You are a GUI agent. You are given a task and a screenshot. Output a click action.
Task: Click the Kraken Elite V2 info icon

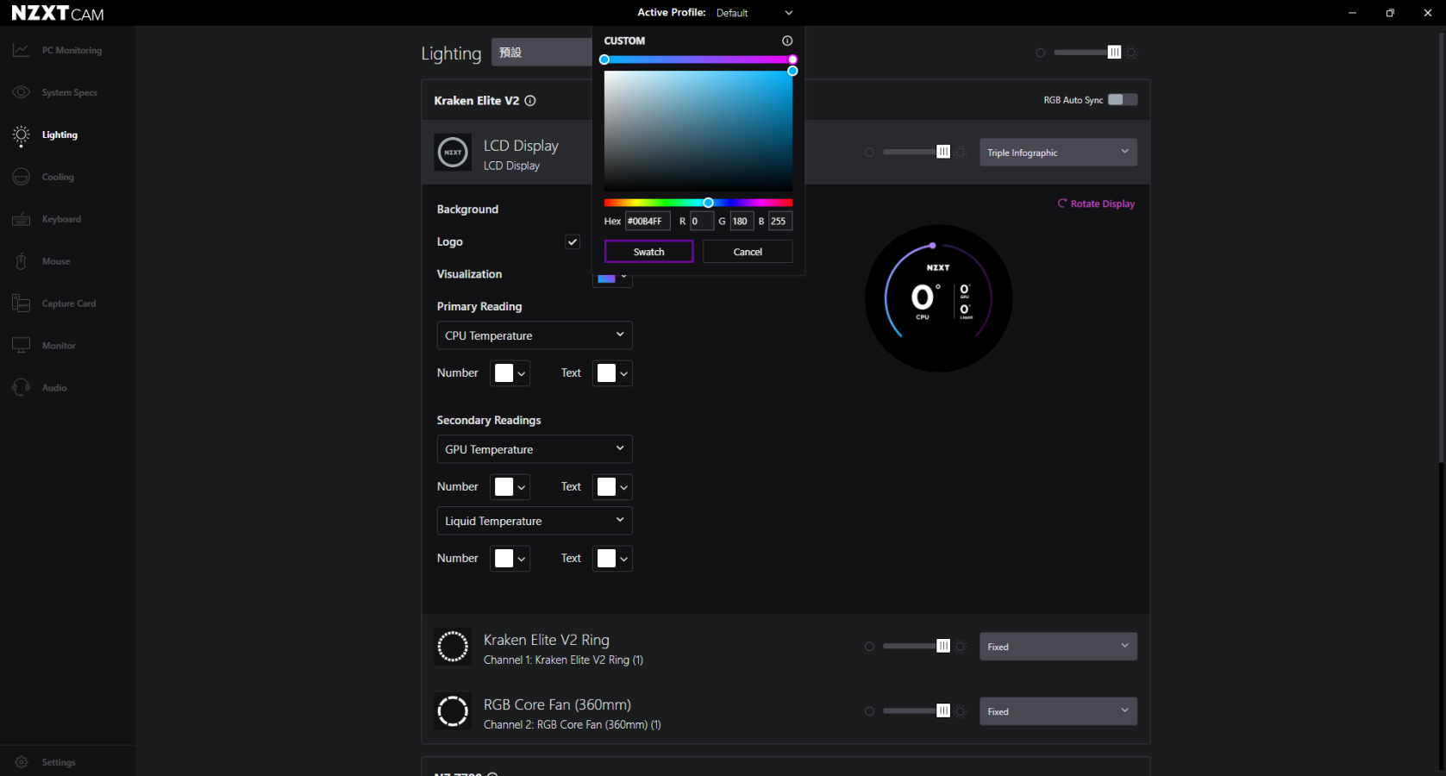530,101
